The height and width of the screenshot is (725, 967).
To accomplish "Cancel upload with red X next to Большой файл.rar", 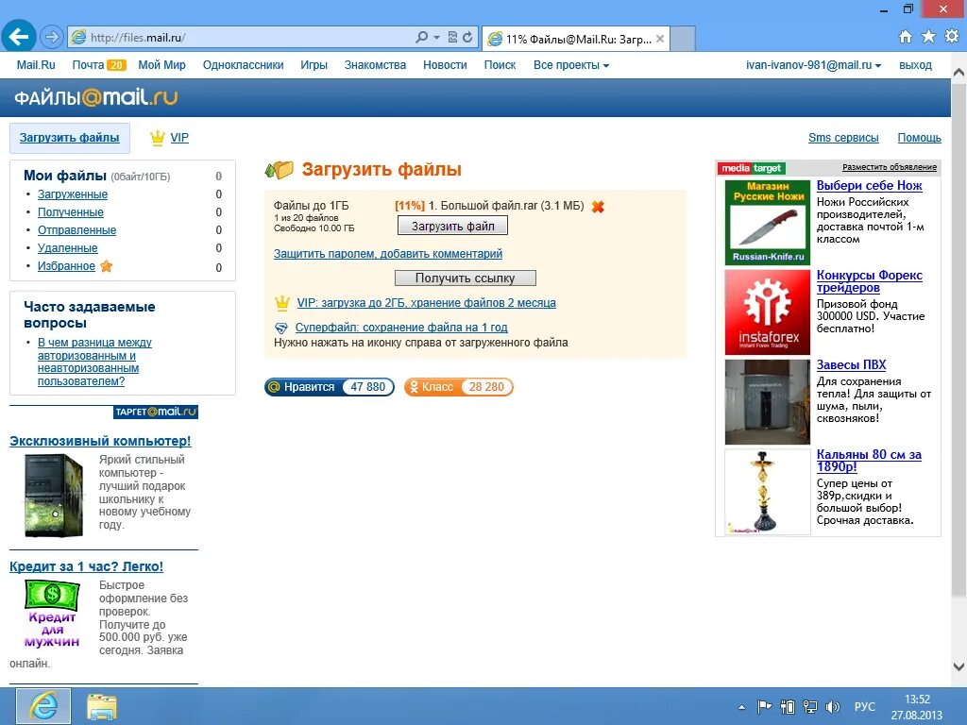I will (x=598, y=207).
